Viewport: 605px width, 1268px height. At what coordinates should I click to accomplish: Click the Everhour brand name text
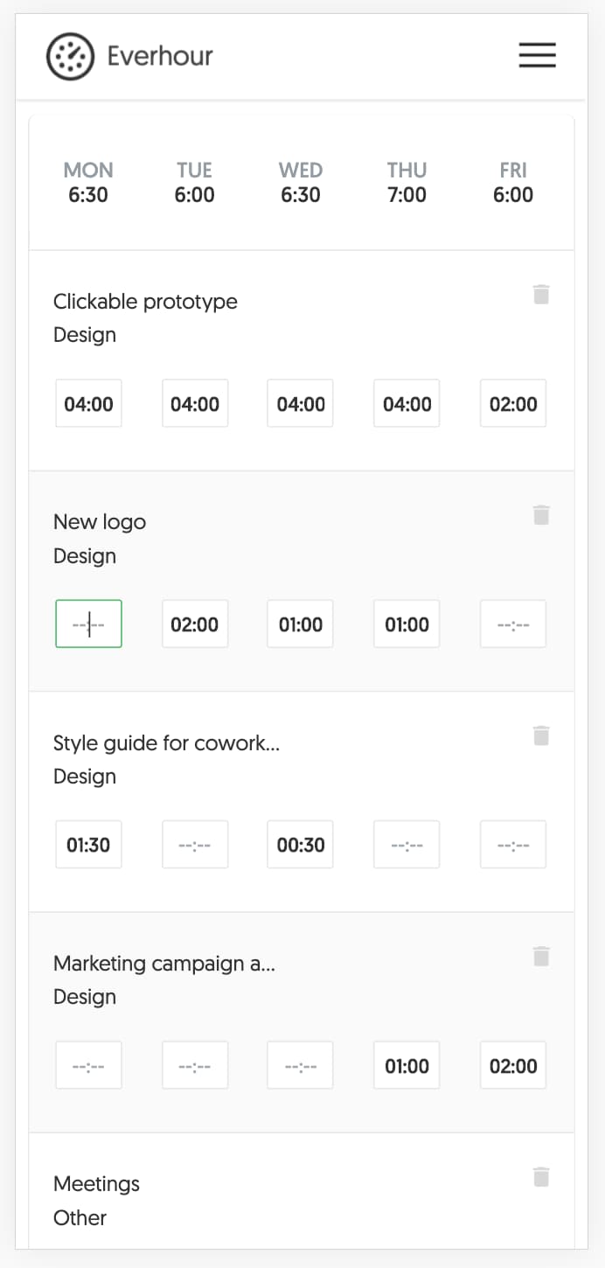(x=160, y=57)
